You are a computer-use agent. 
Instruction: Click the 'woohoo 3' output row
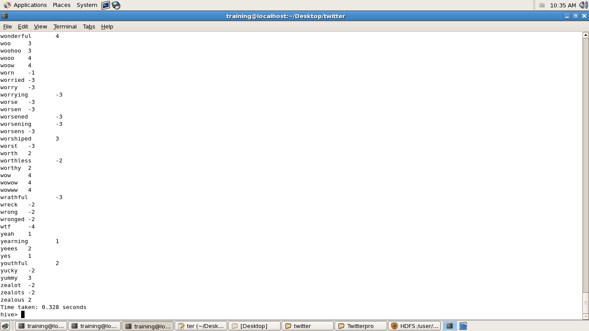[x=16, y=51]
